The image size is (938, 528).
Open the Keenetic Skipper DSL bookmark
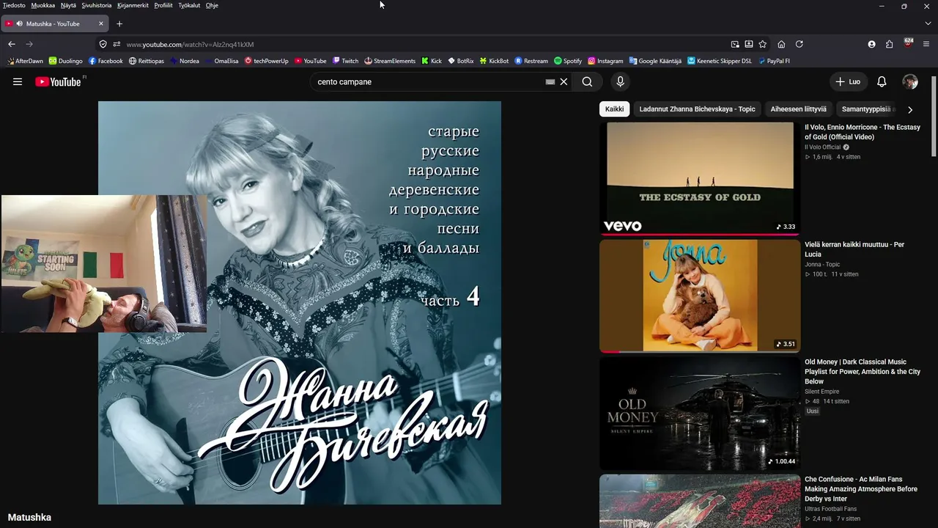720,61
